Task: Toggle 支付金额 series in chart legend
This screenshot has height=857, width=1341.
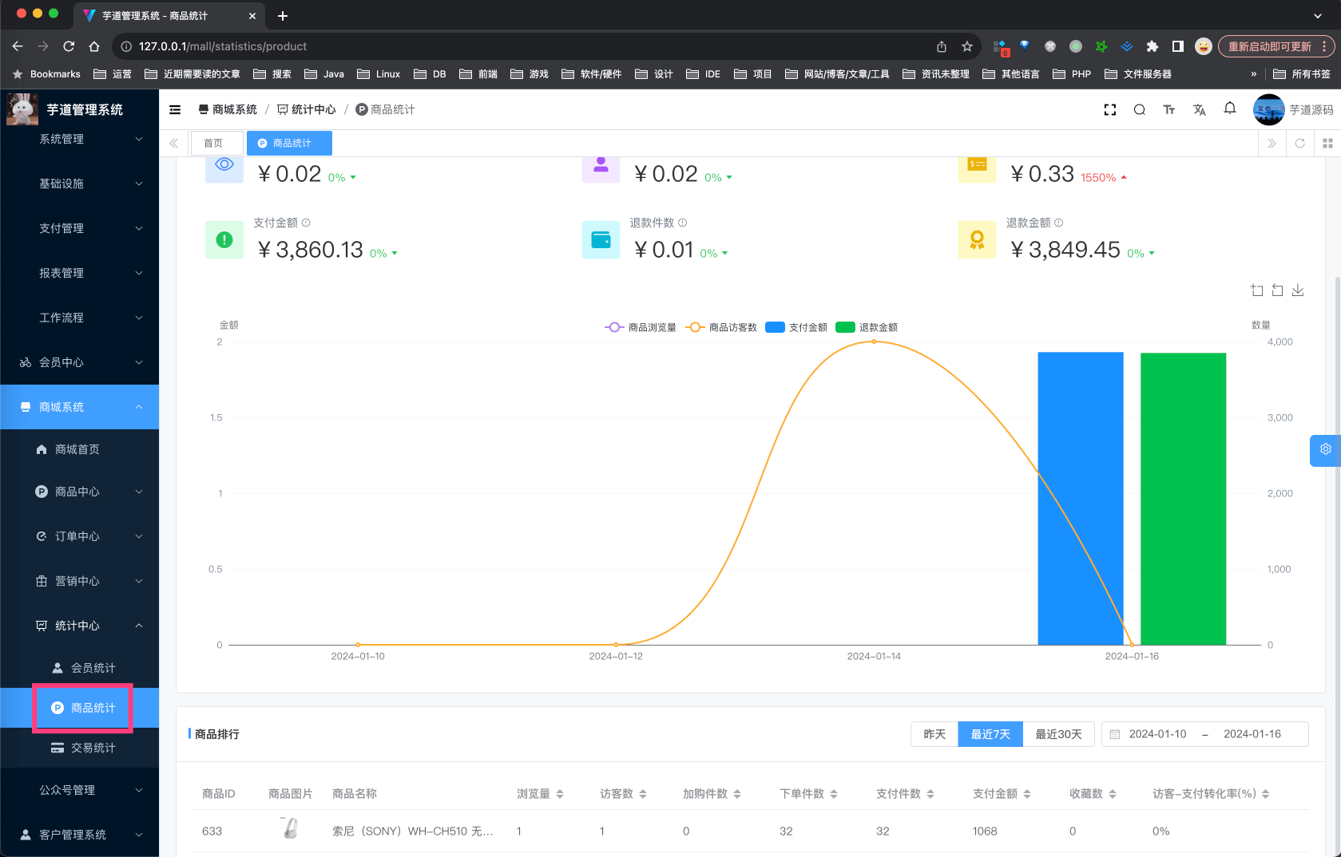Action: click(796, 327)
